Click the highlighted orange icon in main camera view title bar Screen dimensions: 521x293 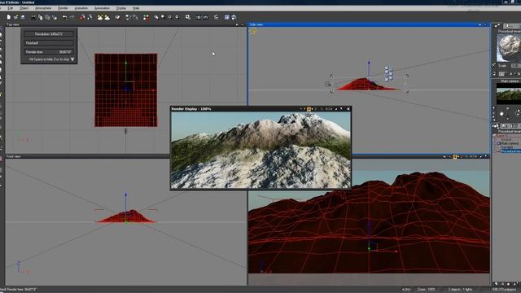[x=455, y=156]
